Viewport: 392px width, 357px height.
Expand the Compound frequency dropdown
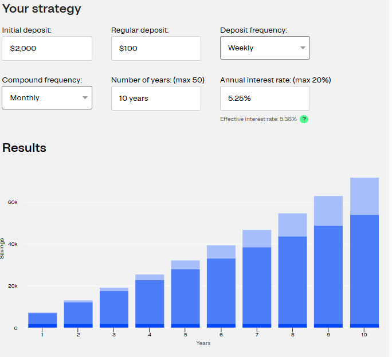pyautogui.click(x=46, y=98)
